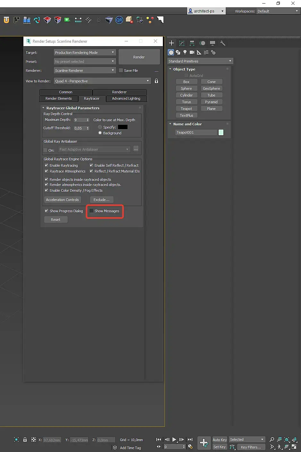The height and width of the screenshot is (452, 301).
Task: Select the Geometry category icon
Action: pyautogui.click(x=171, y=52)
